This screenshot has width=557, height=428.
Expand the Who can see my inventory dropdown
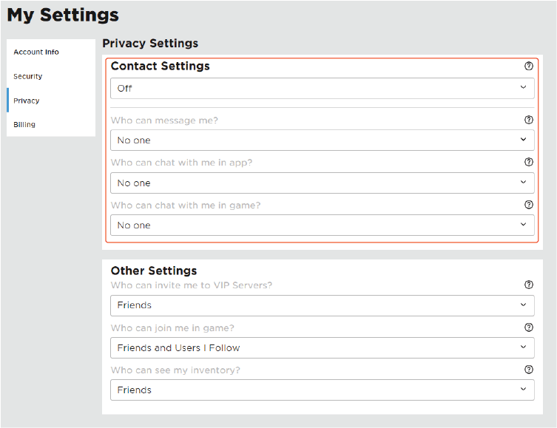pos(322,390)
